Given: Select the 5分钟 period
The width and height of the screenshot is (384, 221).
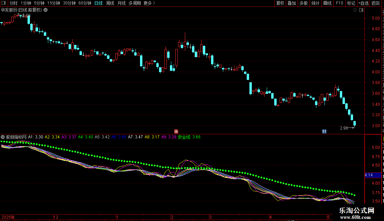Looking at the screenshot, I should (x=39, y=3).
